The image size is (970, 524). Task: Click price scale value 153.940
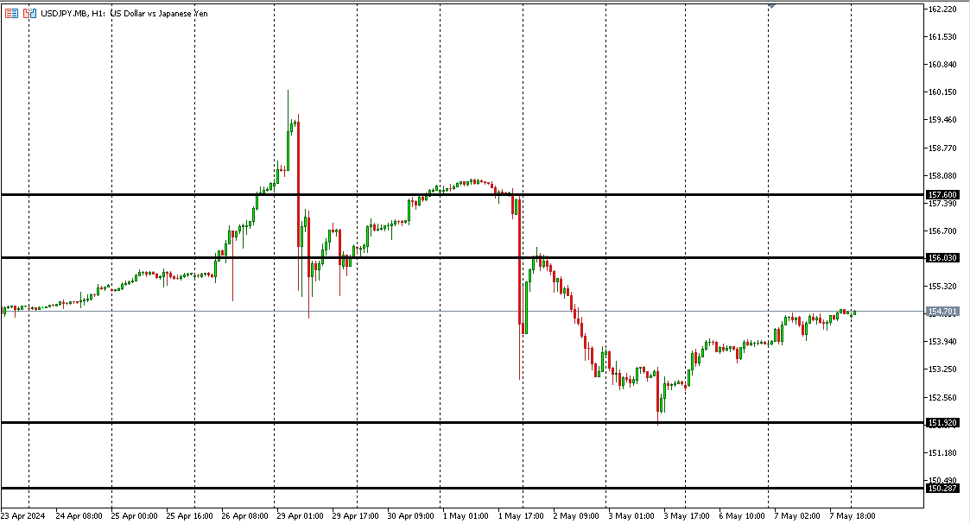[942, 342]
